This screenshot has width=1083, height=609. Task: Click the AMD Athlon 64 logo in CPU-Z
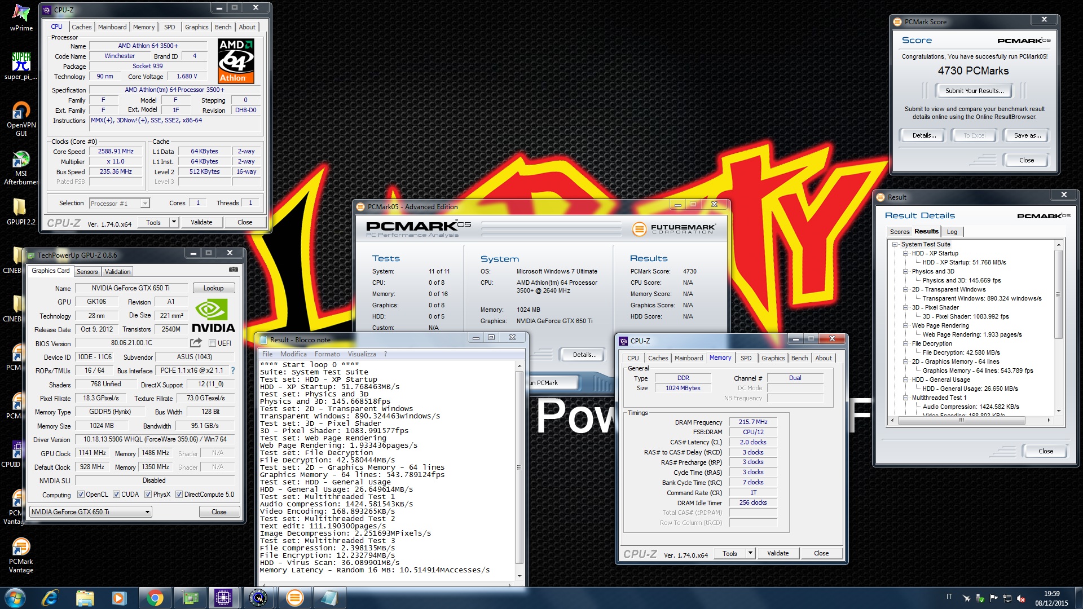[236, 61]
